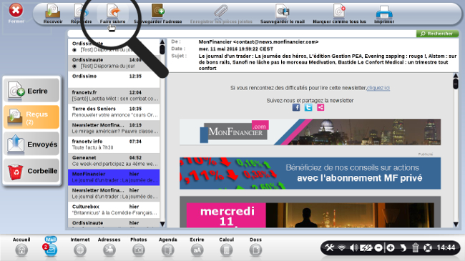Click mail list scroll up arrow
The width and height of the screenshot is (465, 261).
click(x=162, y=41)
